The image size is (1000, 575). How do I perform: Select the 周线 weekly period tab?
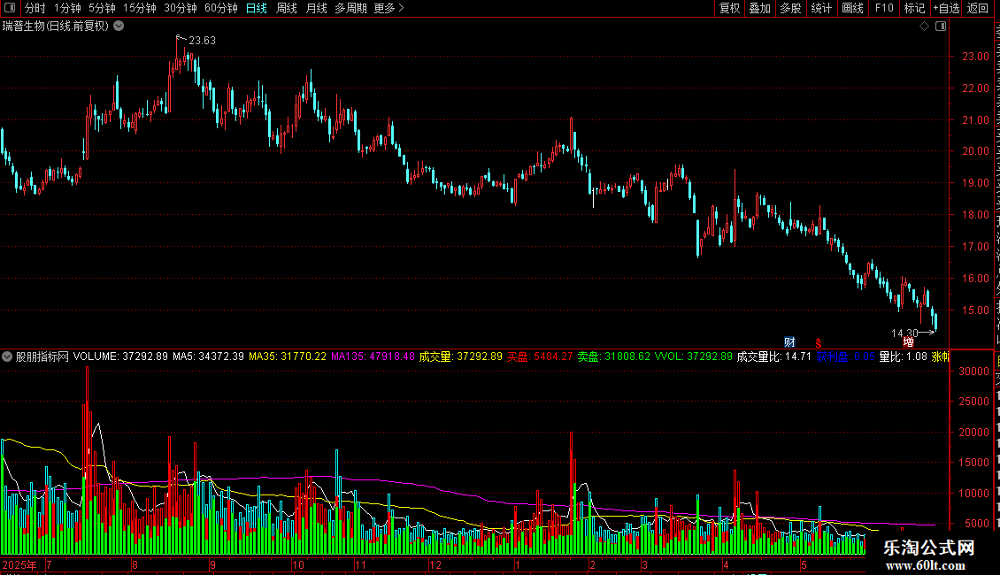287,8
